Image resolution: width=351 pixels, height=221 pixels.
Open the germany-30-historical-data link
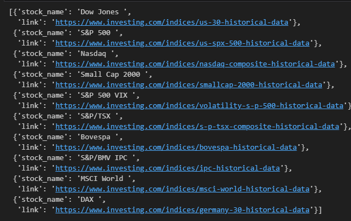click(x=183, y=210)
